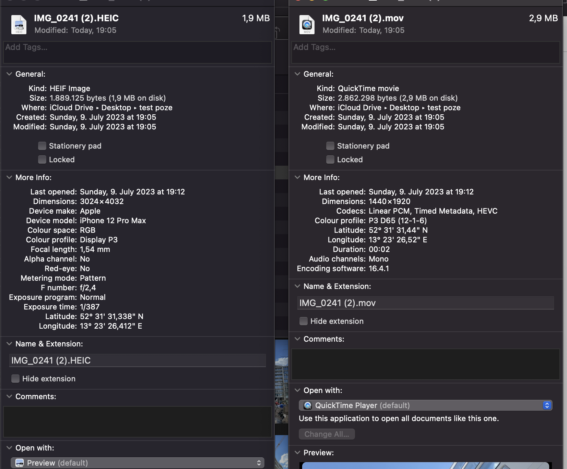Click the Codecs value Linear PCM, Timed Metadata, HEVC
Viewport: 567px width, 469px height.
pos(433,211)
